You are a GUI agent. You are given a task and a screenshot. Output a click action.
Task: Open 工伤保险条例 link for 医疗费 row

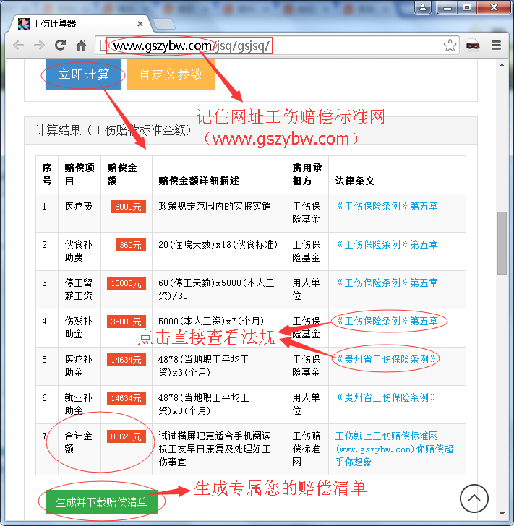387,206
